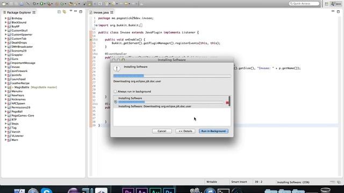Click the New Java Package toolbar icon
344x193 pixels.
click(56, 4)
